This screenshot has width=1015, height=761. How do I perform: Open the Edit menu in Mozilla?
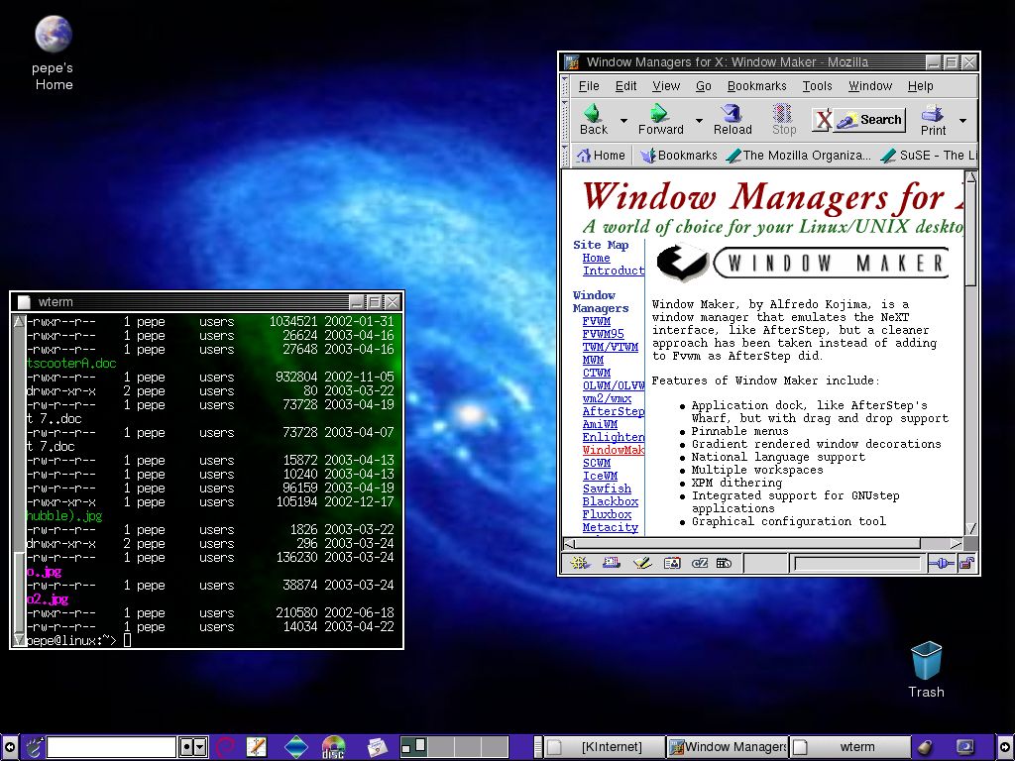[x=625, y=86]
